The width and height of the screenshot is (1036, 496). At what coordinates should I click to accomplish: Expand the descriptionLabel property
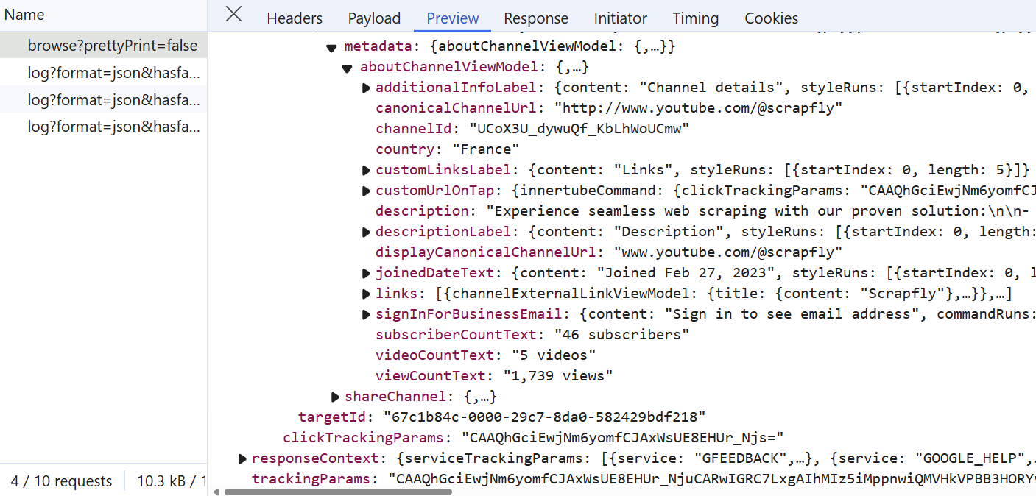tap(366, 233)
